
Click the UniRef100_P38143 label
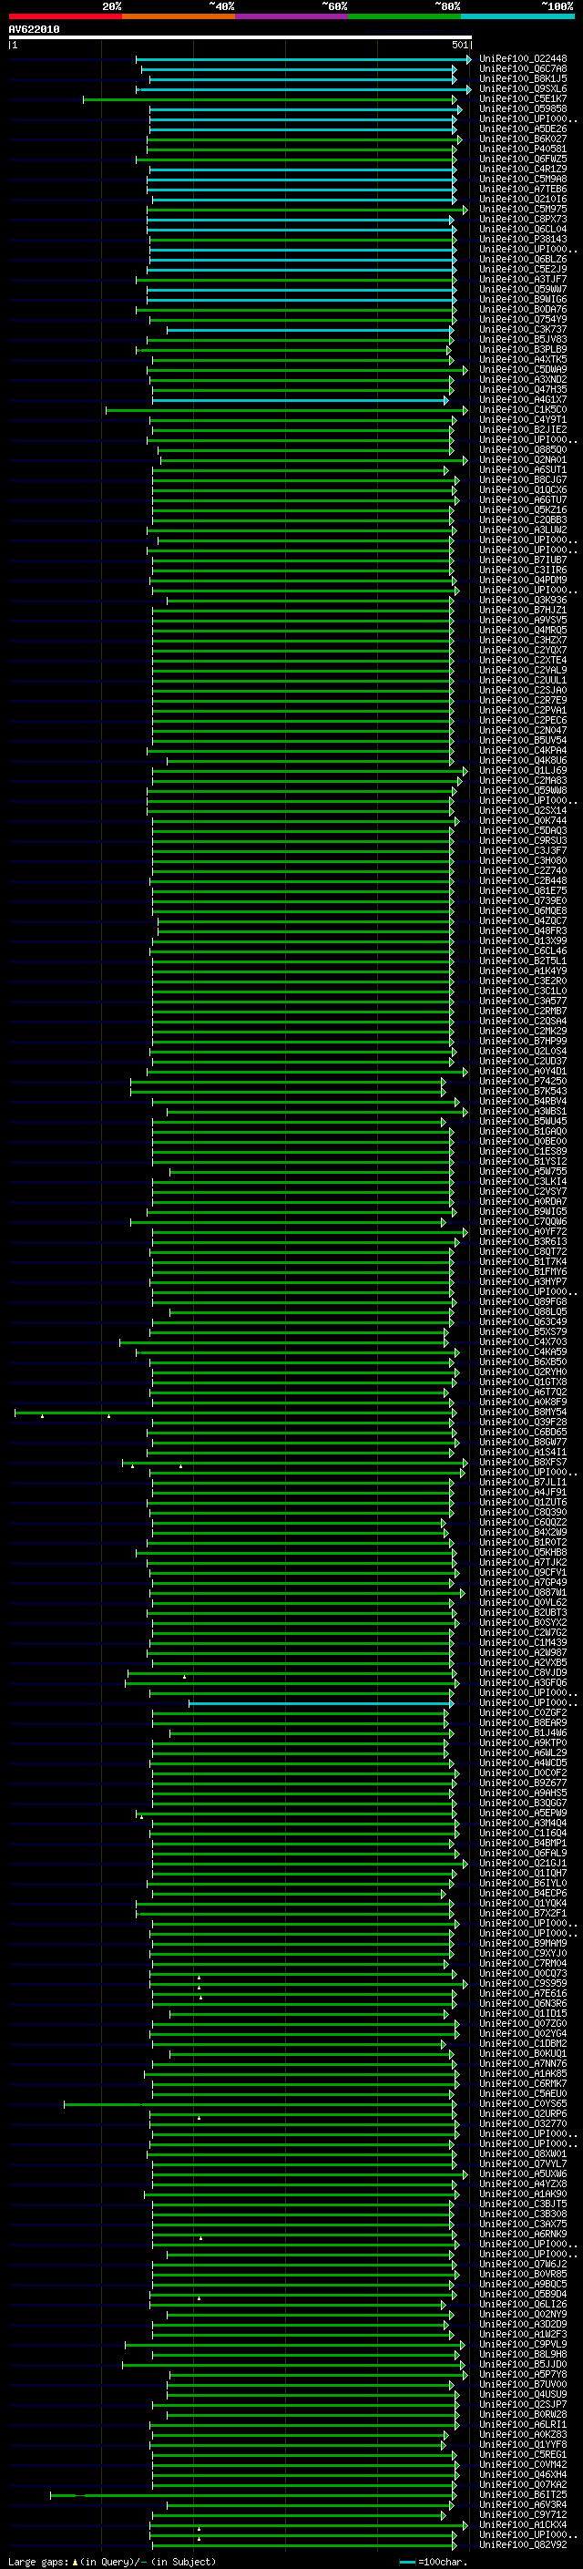[x=522, y=240]
